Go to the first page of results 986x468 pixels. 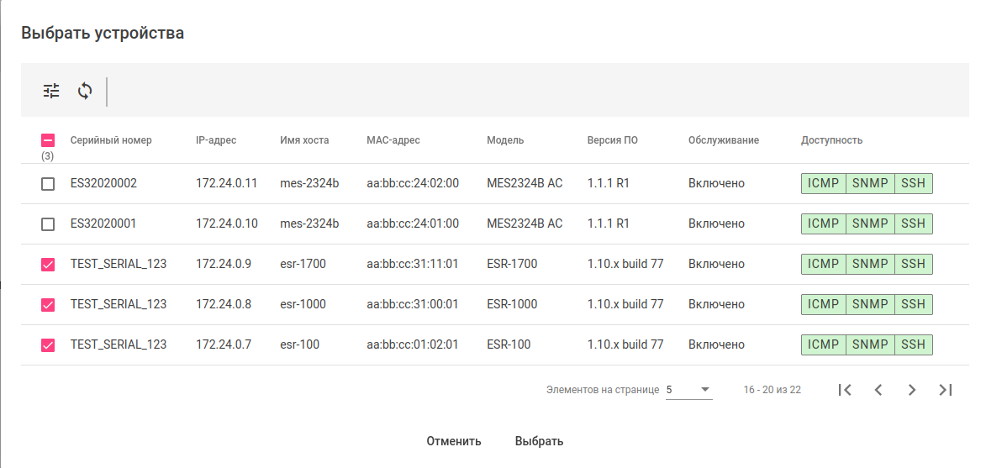click(845, 390)
